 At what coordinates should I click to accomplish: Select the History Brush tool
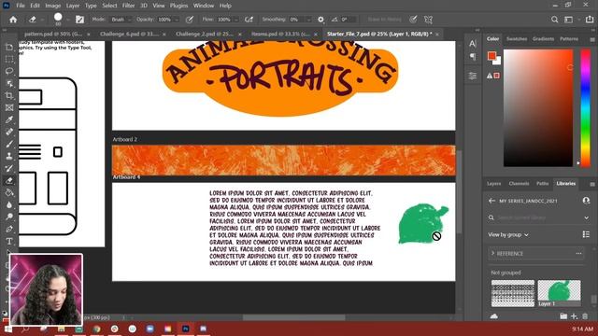click(x=9, y=168)
